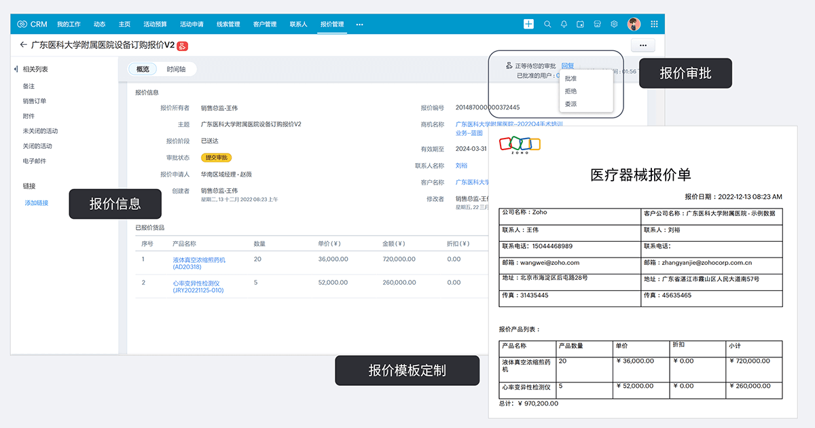Open the 广东医科大学附属医院 deal name link
The width and height of the screenshot is (815, 428).
509,128
